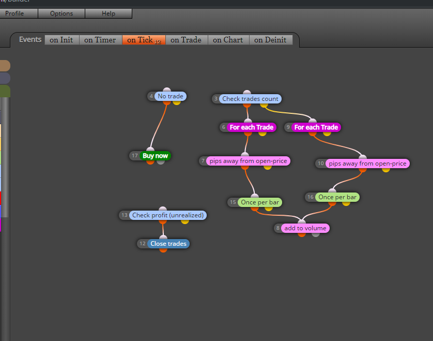Switch to the on Trade event tab
433x341 pixels.
point(186,40)
